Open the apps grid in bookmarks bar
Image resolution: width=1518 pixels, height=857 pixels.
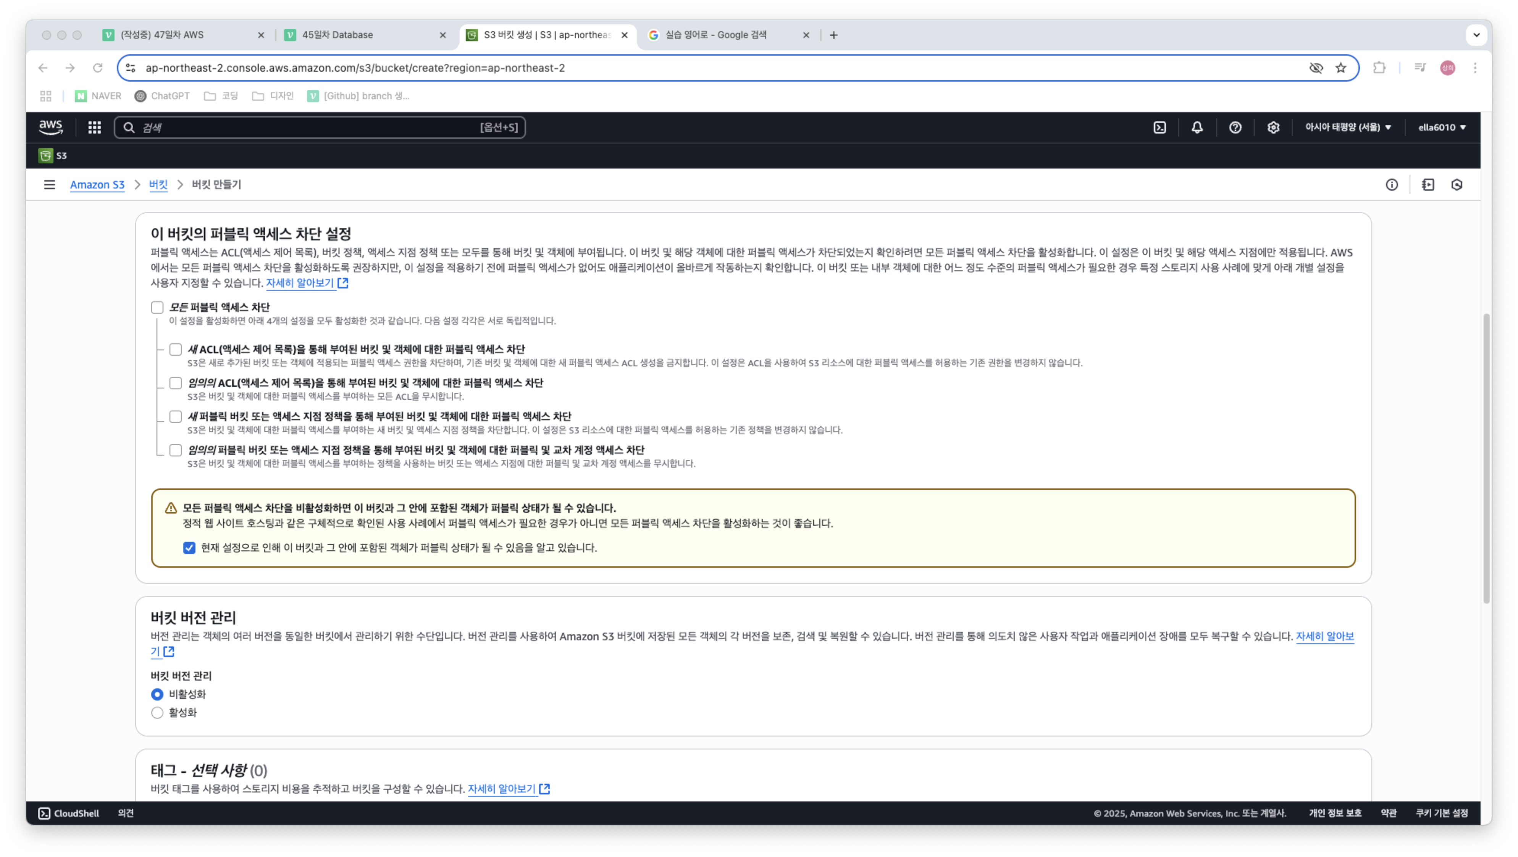[x=46, y=96]
